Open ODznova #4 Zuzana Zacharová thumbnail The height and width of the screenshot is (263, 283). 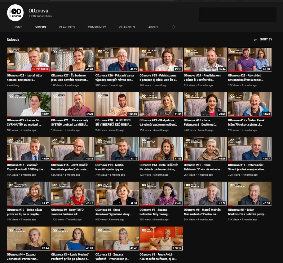coord(29,239)
